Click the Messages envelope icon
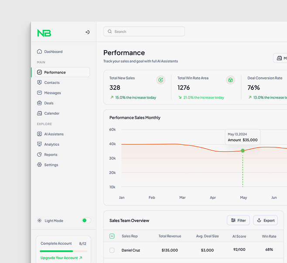The height and width of the screenshot is (263, 287). click(x=40, y=93)
